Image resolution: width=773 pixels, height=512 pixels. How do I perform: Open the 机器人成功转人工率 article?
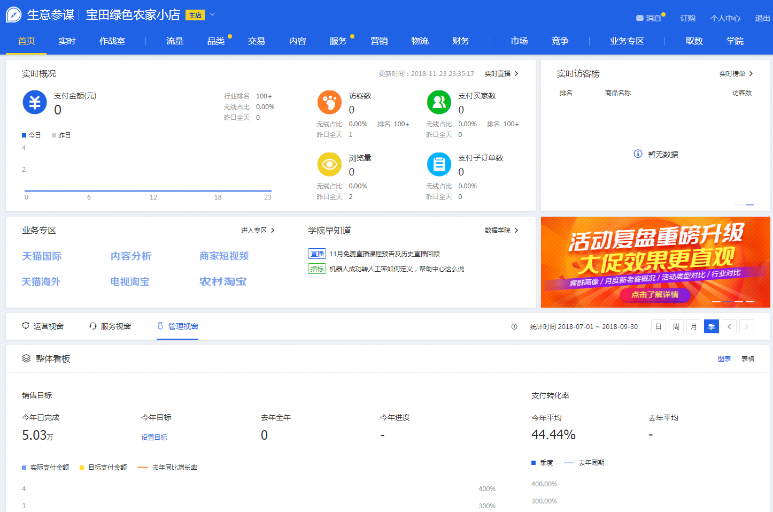tap(397, 269)
